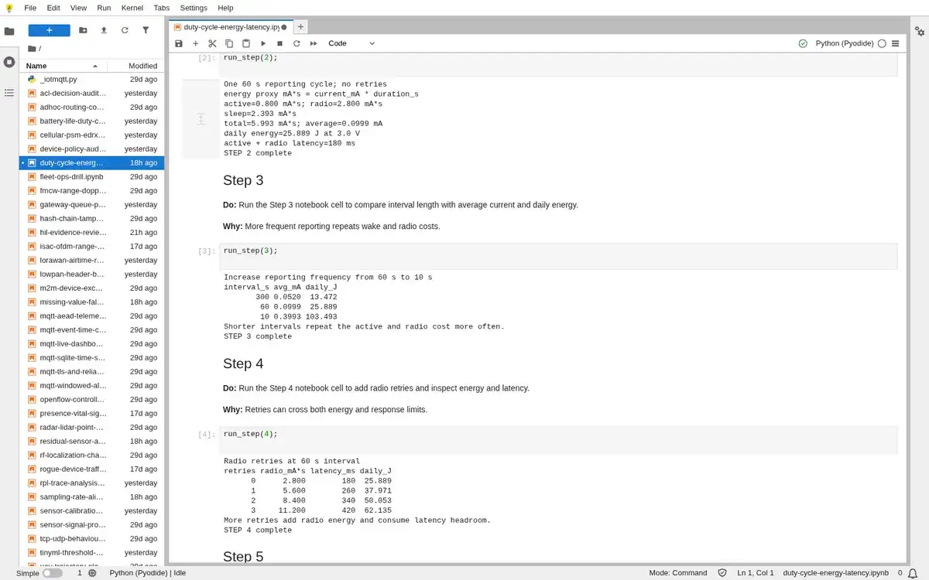Screen dimensions: 929x580
Task: Open the cell type Code dropdown
Action: point(351,43)
